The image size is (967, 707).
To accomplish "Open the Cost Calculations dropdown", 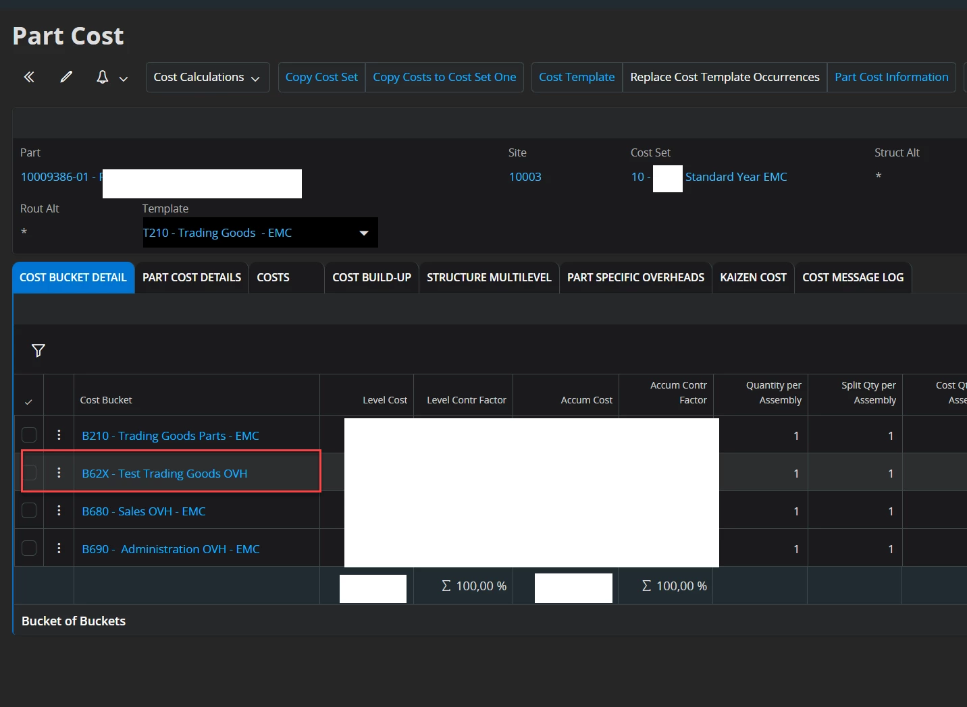I will 207,77.
